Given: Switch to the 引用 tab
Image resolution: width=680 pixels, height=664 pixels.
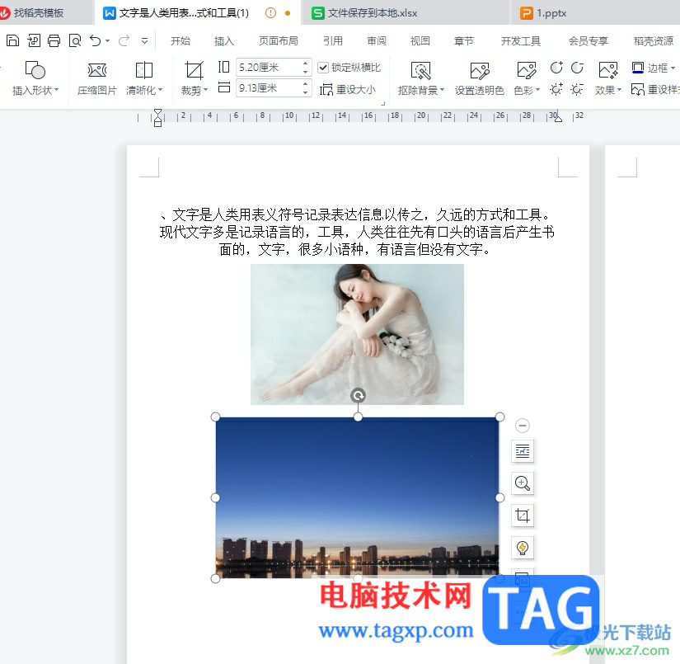Looking at the screenshot, I should point(333,40).
